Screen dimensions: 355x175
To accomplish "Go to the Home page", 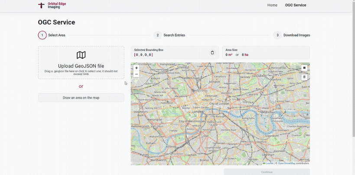I will coord(272,5).
